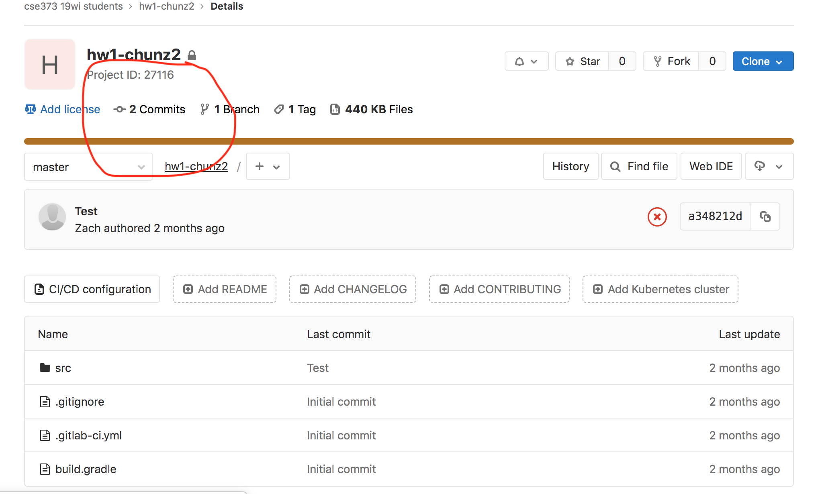
Task: Click the Find file magnifier icon
Action: click(615, 166)
